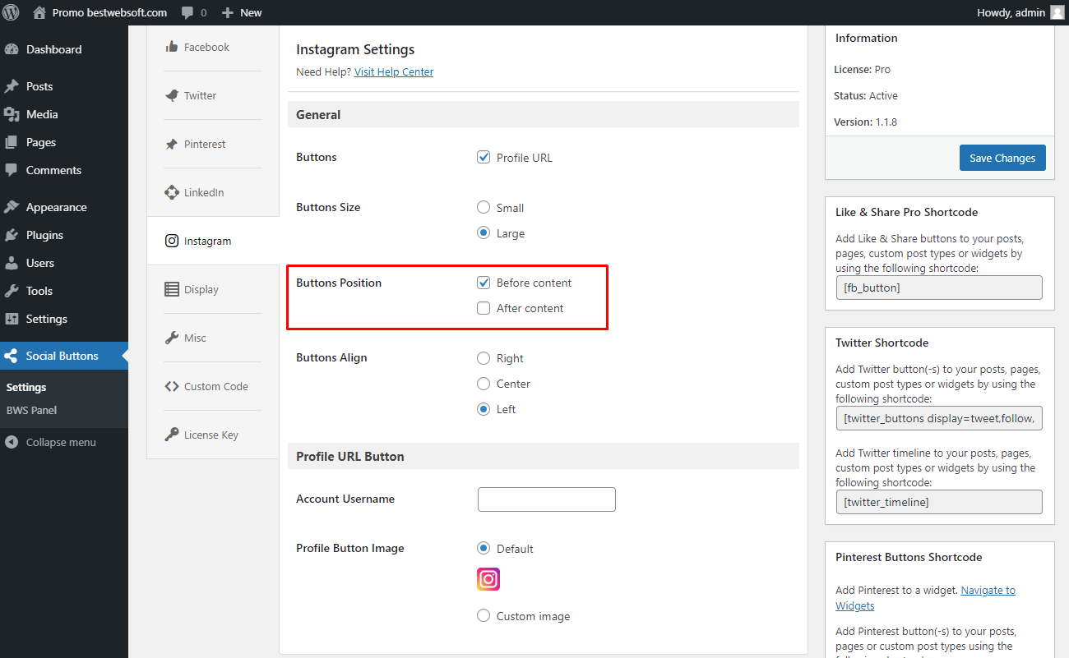This screenshot has height=658, width=1069.
Task: Click the Social Buttons share icon
Action: point(12,356)
